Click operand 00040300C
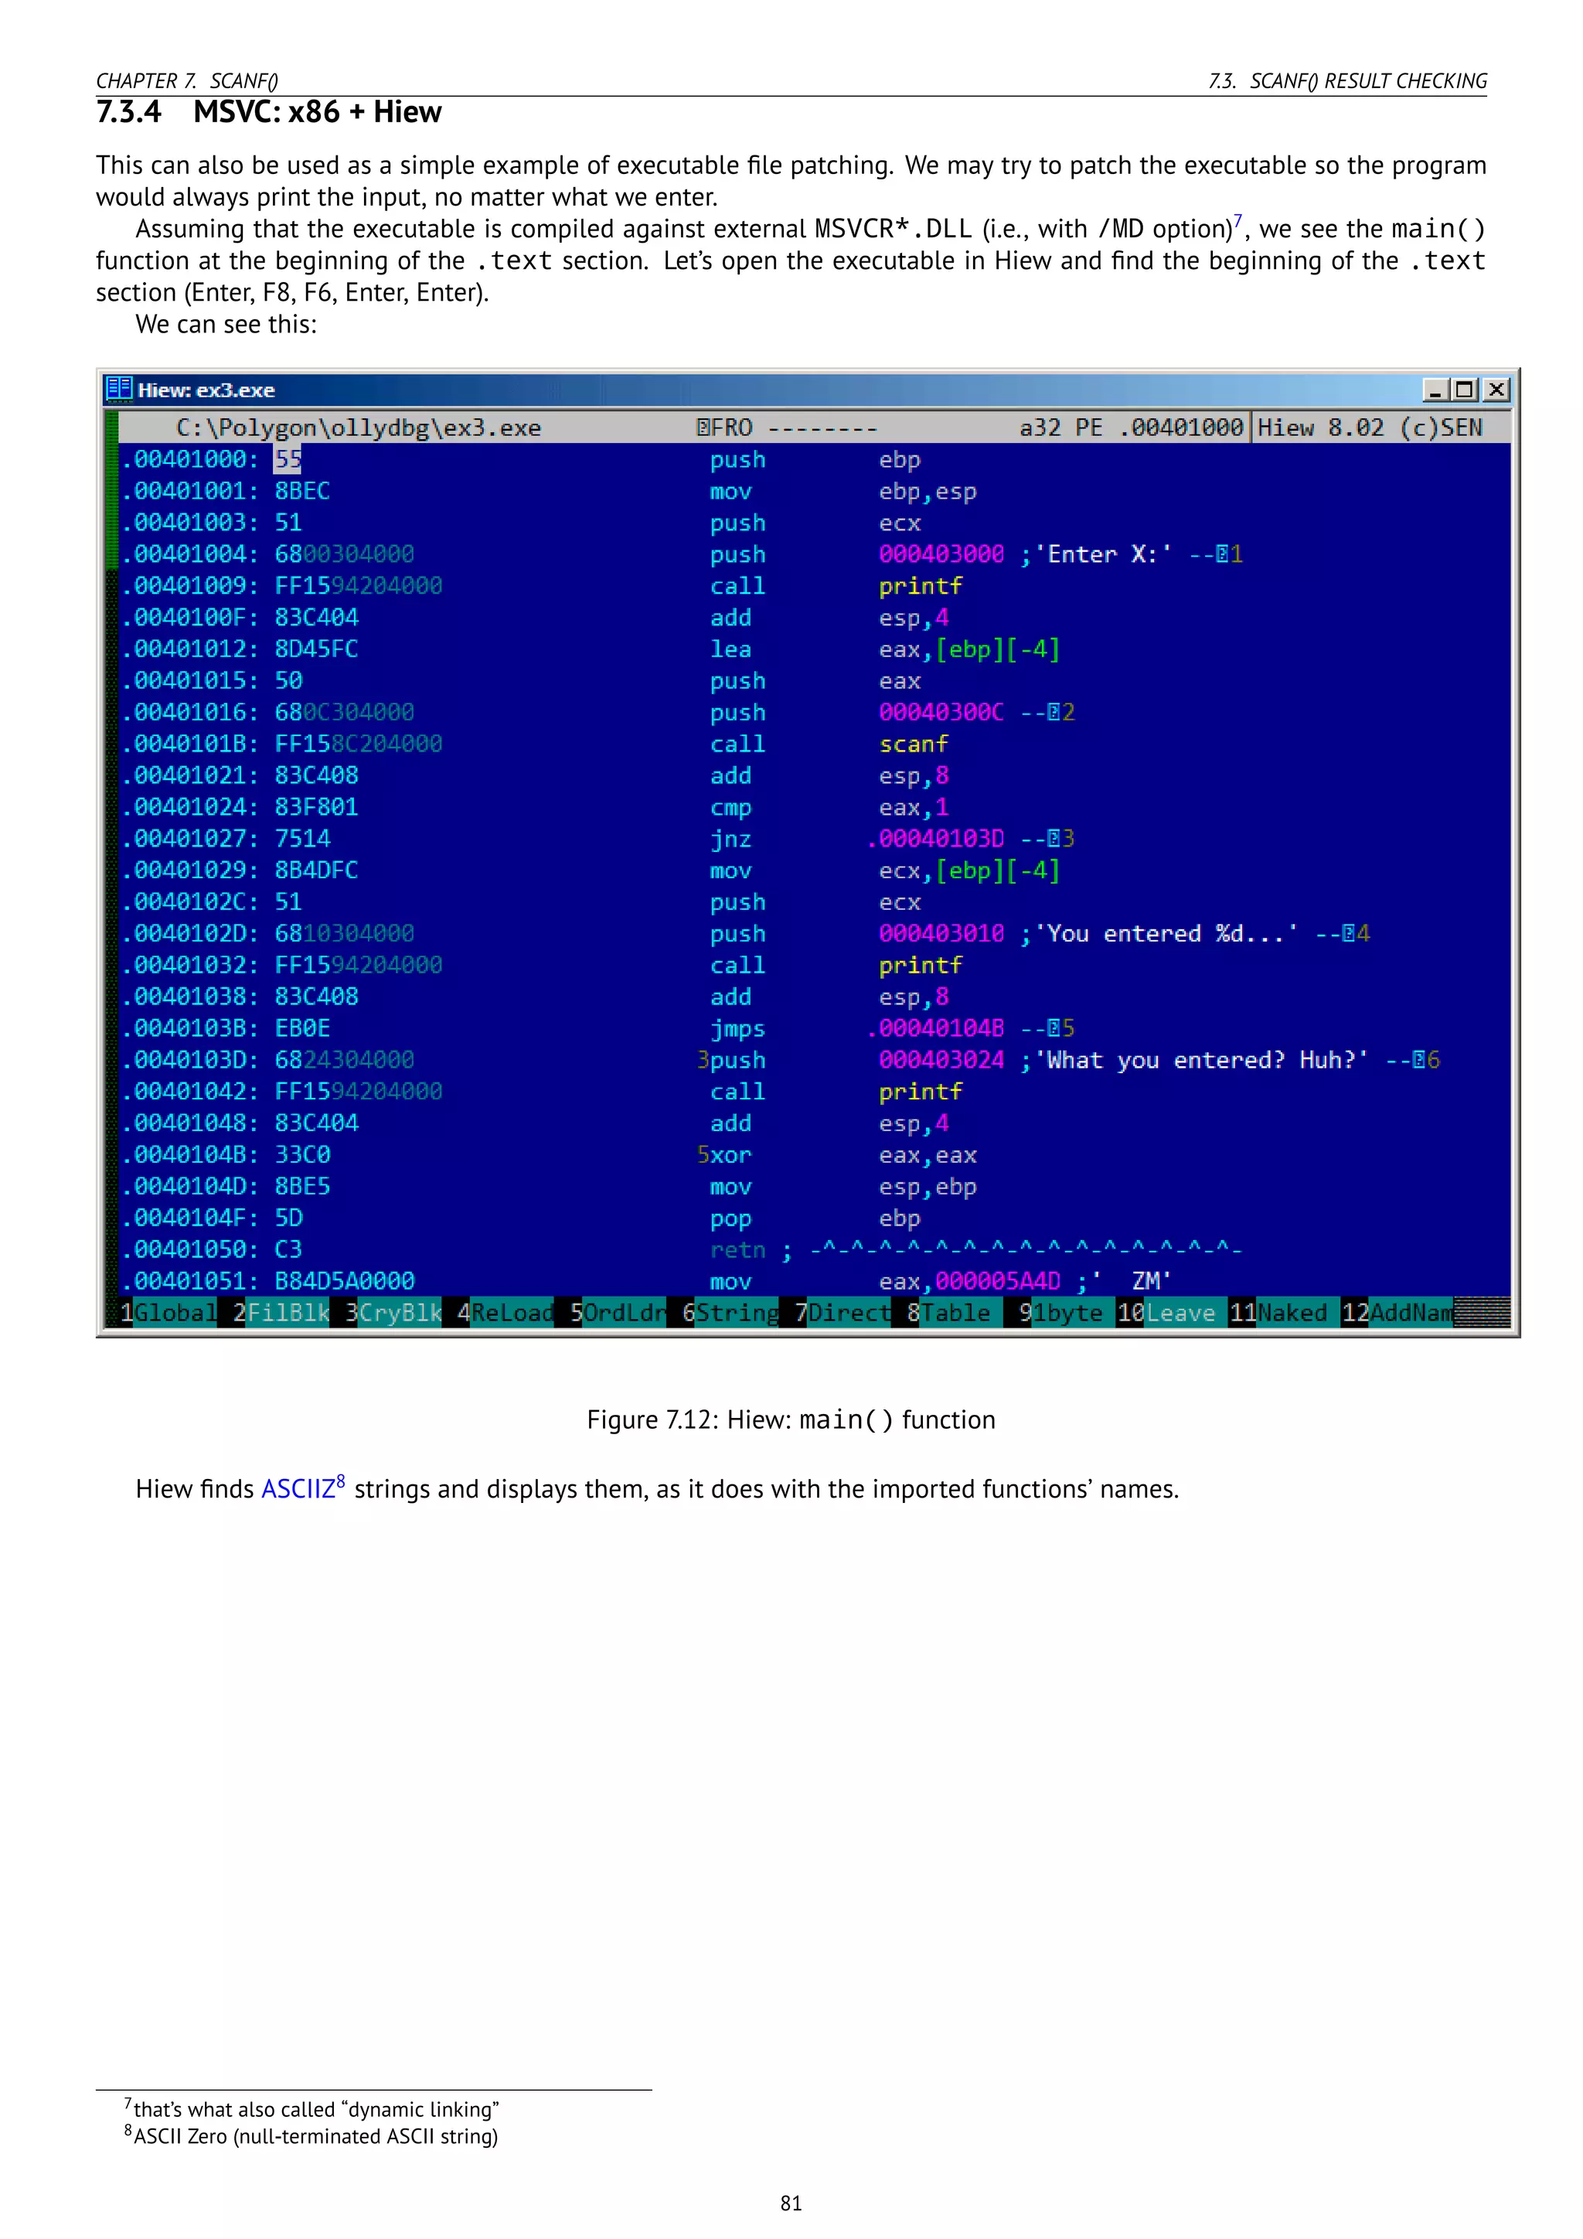 [941, 712]
